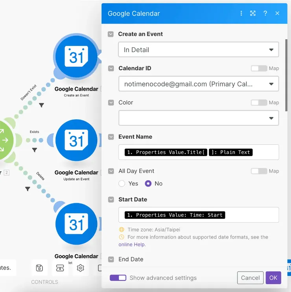The height and width of the screenshot is (292, 291).
Task: Click the Plain Text token in Event Name
Action: pos(231,152)
